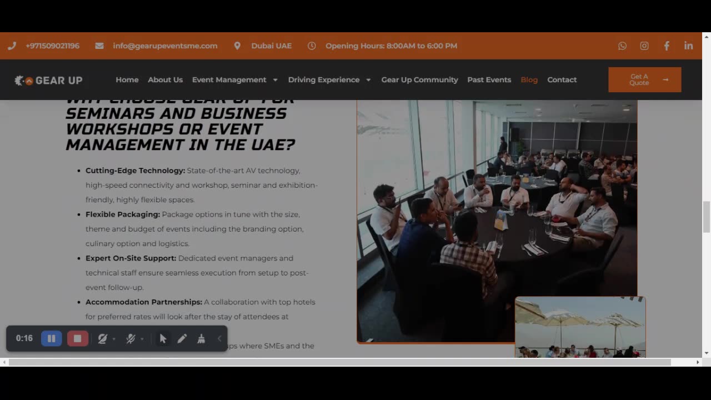Click the Opening Hours text
711x400 pixels.
391,46
